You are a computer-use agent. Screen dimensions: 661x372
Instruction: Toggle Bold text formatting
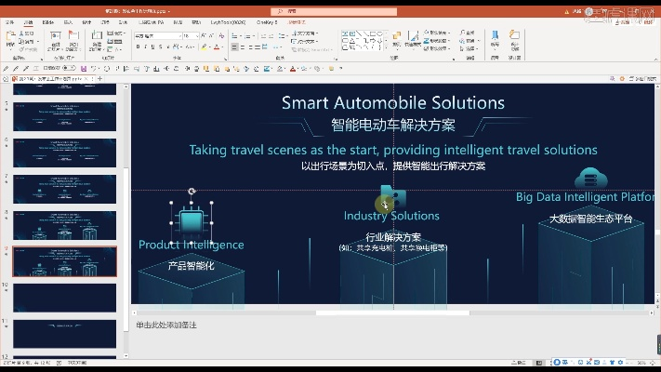(138, 46)
